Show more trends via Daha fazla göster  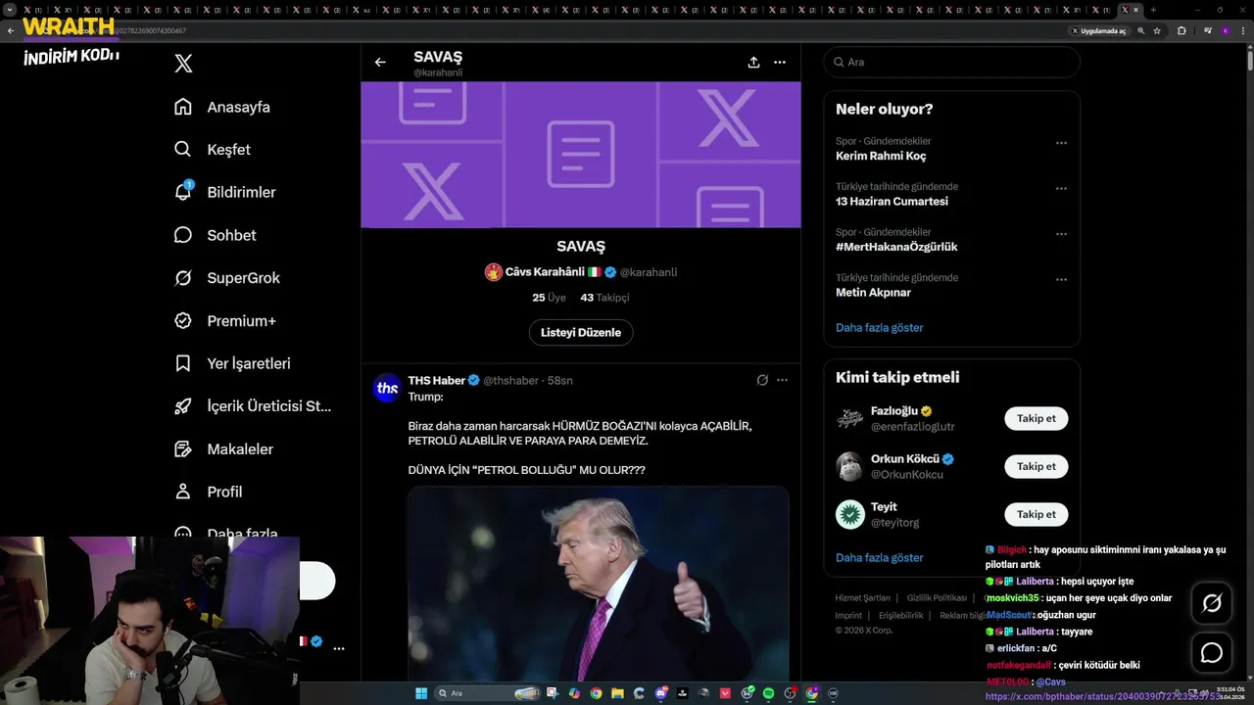click(x=879, y=327)
